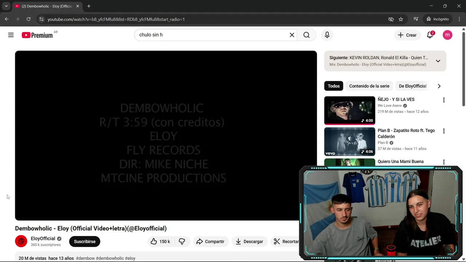Screen dimensions: 466x262
Task: Select the De EloyOfficial chip
Action: coord(412,86)
